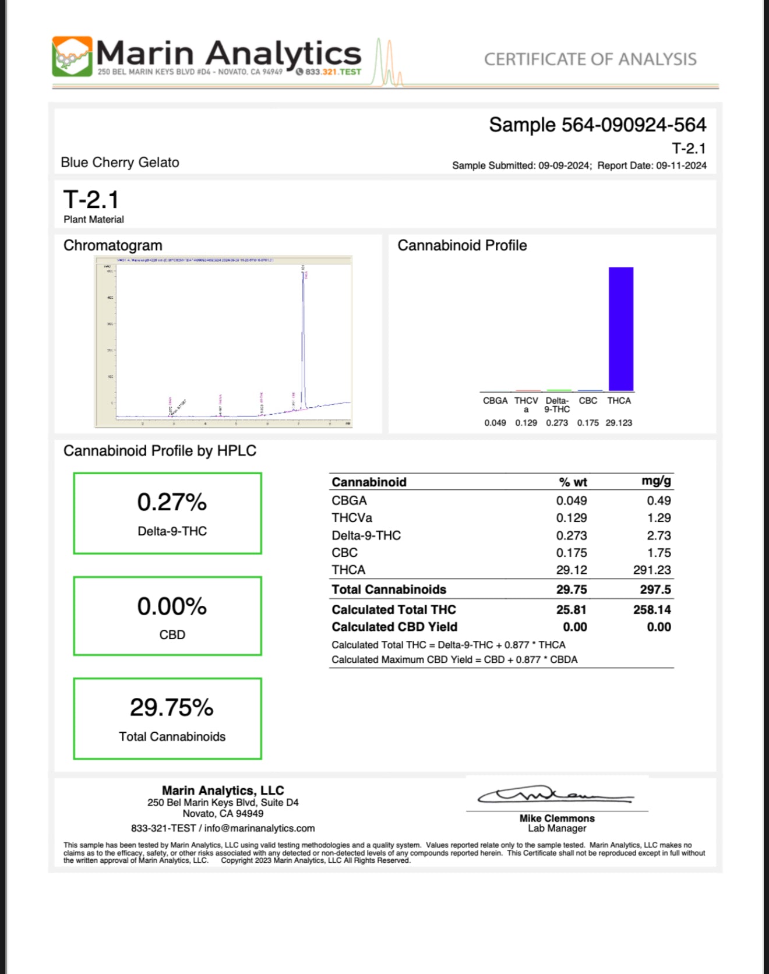Click the 0.00% CBD green box
This screenshot has width=769, height=974.
tap(168, 616)
